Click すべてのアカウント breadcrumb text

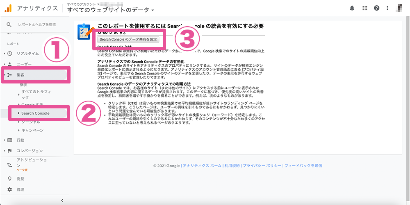(x=81, y=4)
